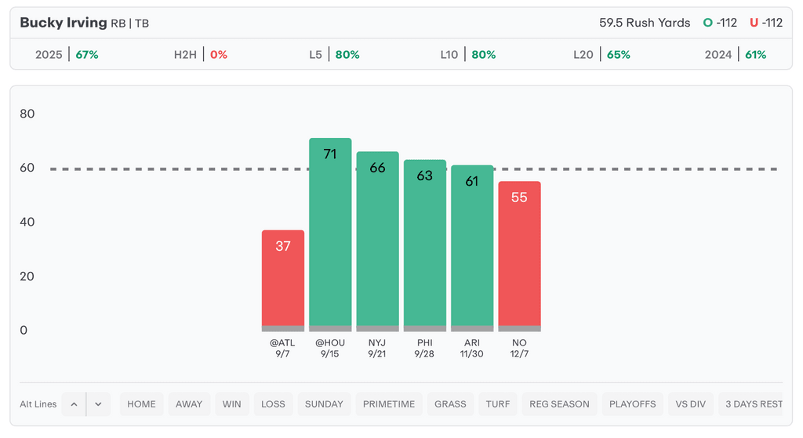Apply the GRASS surface filter
This screenshot has height=438, width=803.
[x=450, y=404]
